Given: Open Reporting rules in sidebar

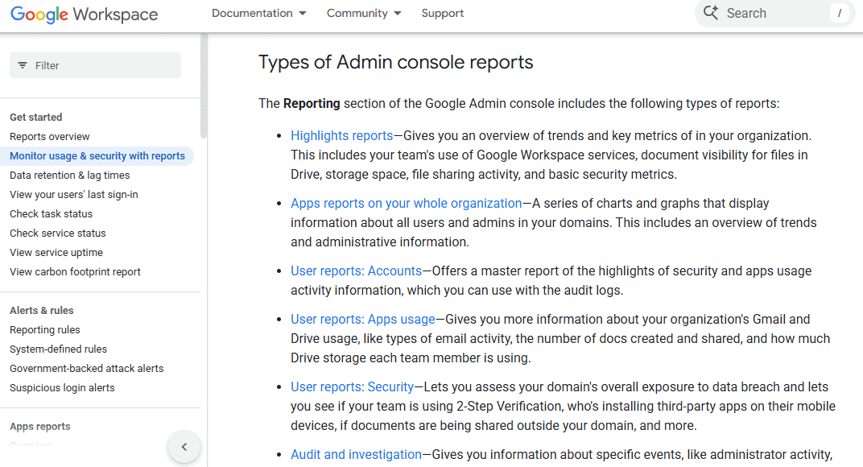Looking at the screenshot, I should pos(44,330).
